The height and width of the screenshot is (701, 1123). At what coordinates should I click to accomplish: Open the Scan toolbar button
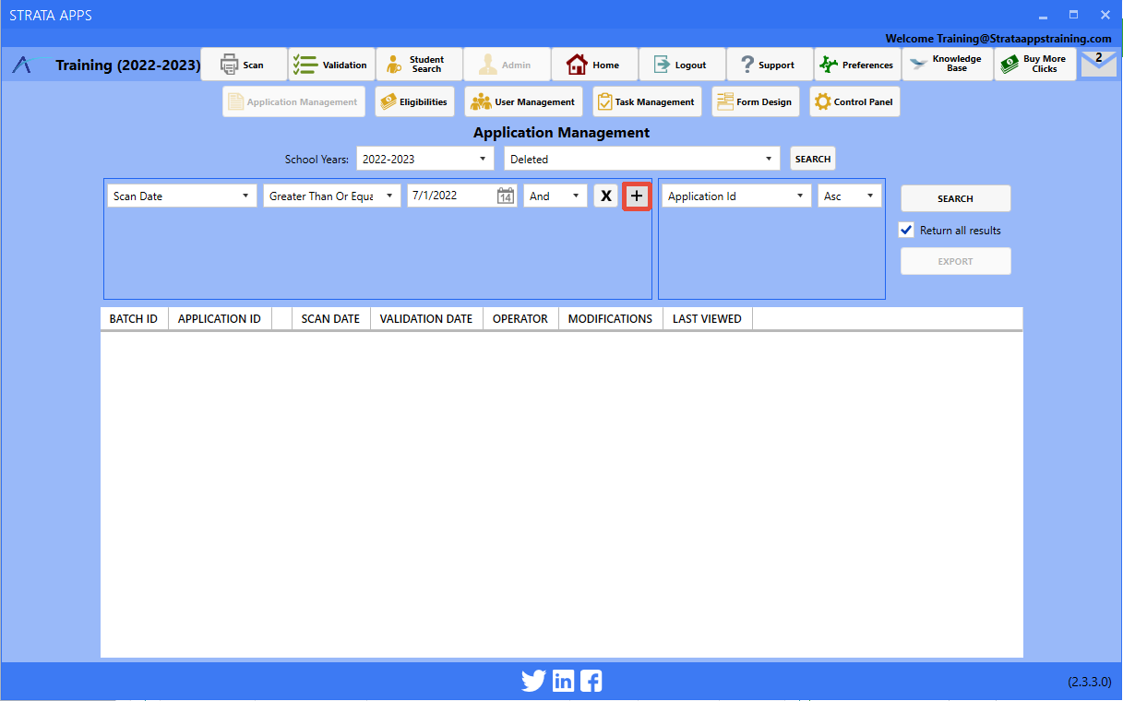coord(245,65)
